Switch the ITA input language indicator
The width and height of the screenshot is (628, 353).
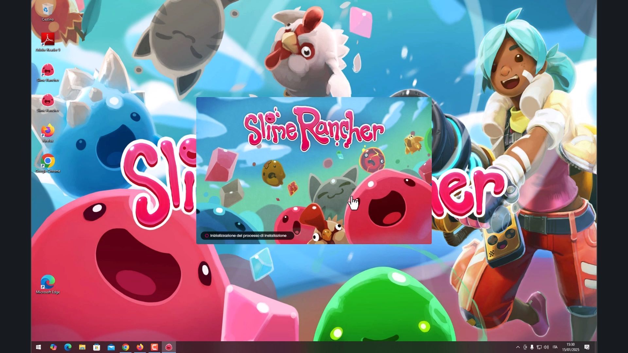555,347
